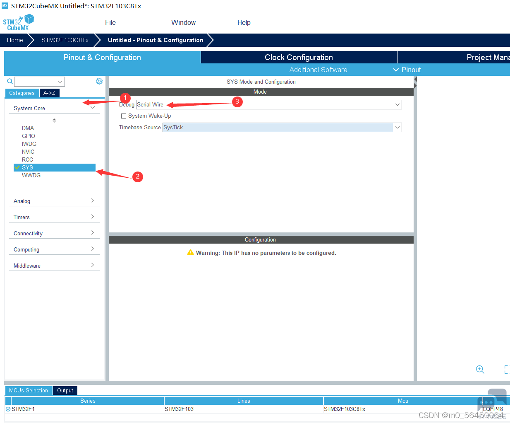Open the Pinout dropdown menu
This screenshot has height=423, width=510.
pos(407,70)
